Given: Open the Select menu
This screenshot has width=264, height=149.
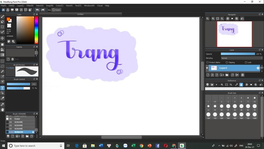Looking at the screenshot, I should pyautogui.click(x=39, y=6).
